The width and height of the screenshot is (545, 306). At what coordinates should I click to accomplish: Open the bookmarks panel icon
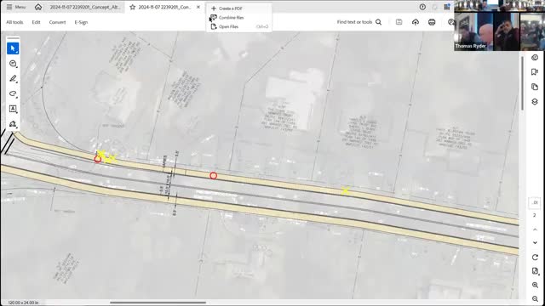click(x=535, y=71)
